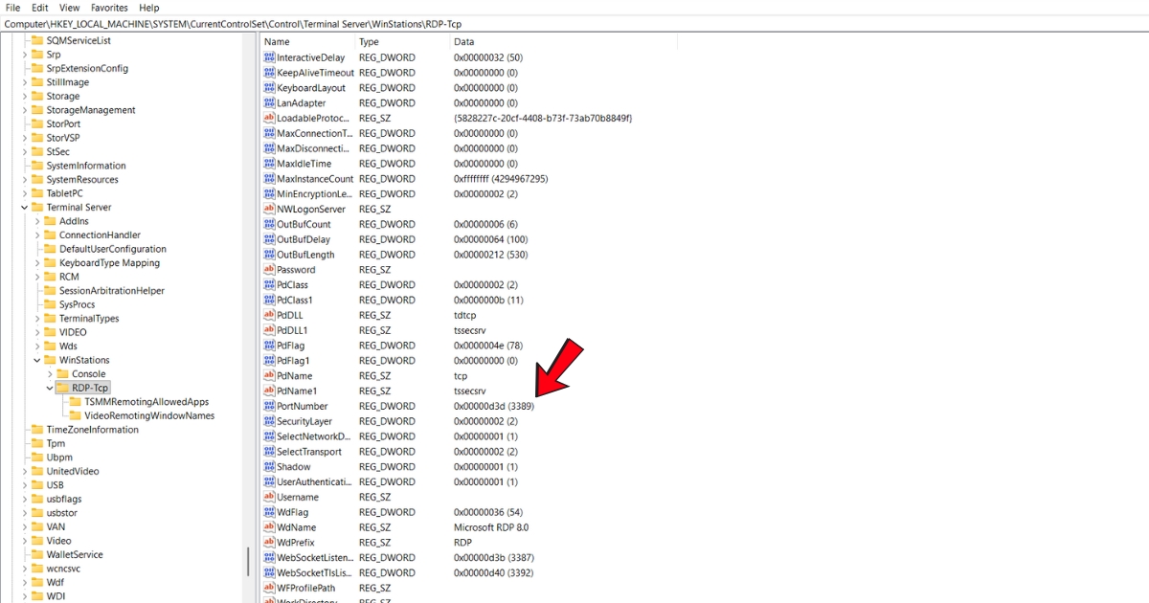Select the SecurityLayer registry value icon
Viewport: 1149px width, 603px height.
[x=269, y=422]
